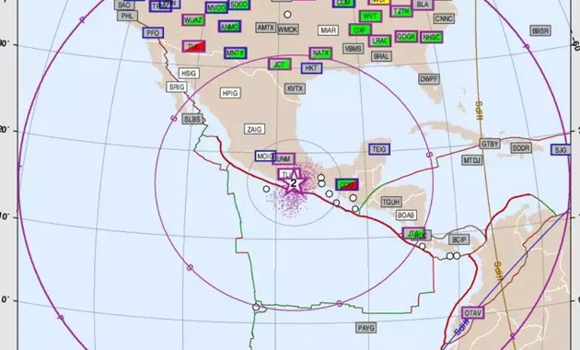Select the SJG station box
580x350 pixels.
click(561, 150)
